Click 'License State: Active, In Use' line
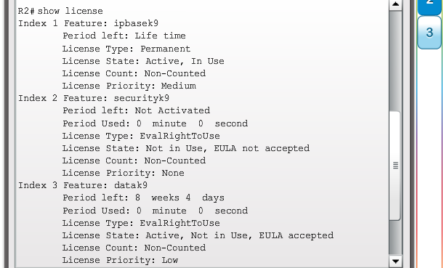 pyautogui.click(x=143, y=61)
